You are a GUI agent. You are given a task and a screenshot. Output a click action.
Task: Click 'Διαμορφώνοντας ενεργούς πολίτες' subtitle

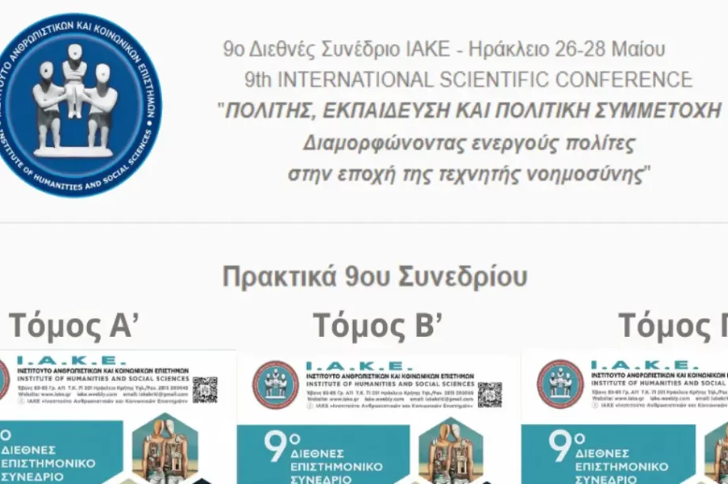469,143
